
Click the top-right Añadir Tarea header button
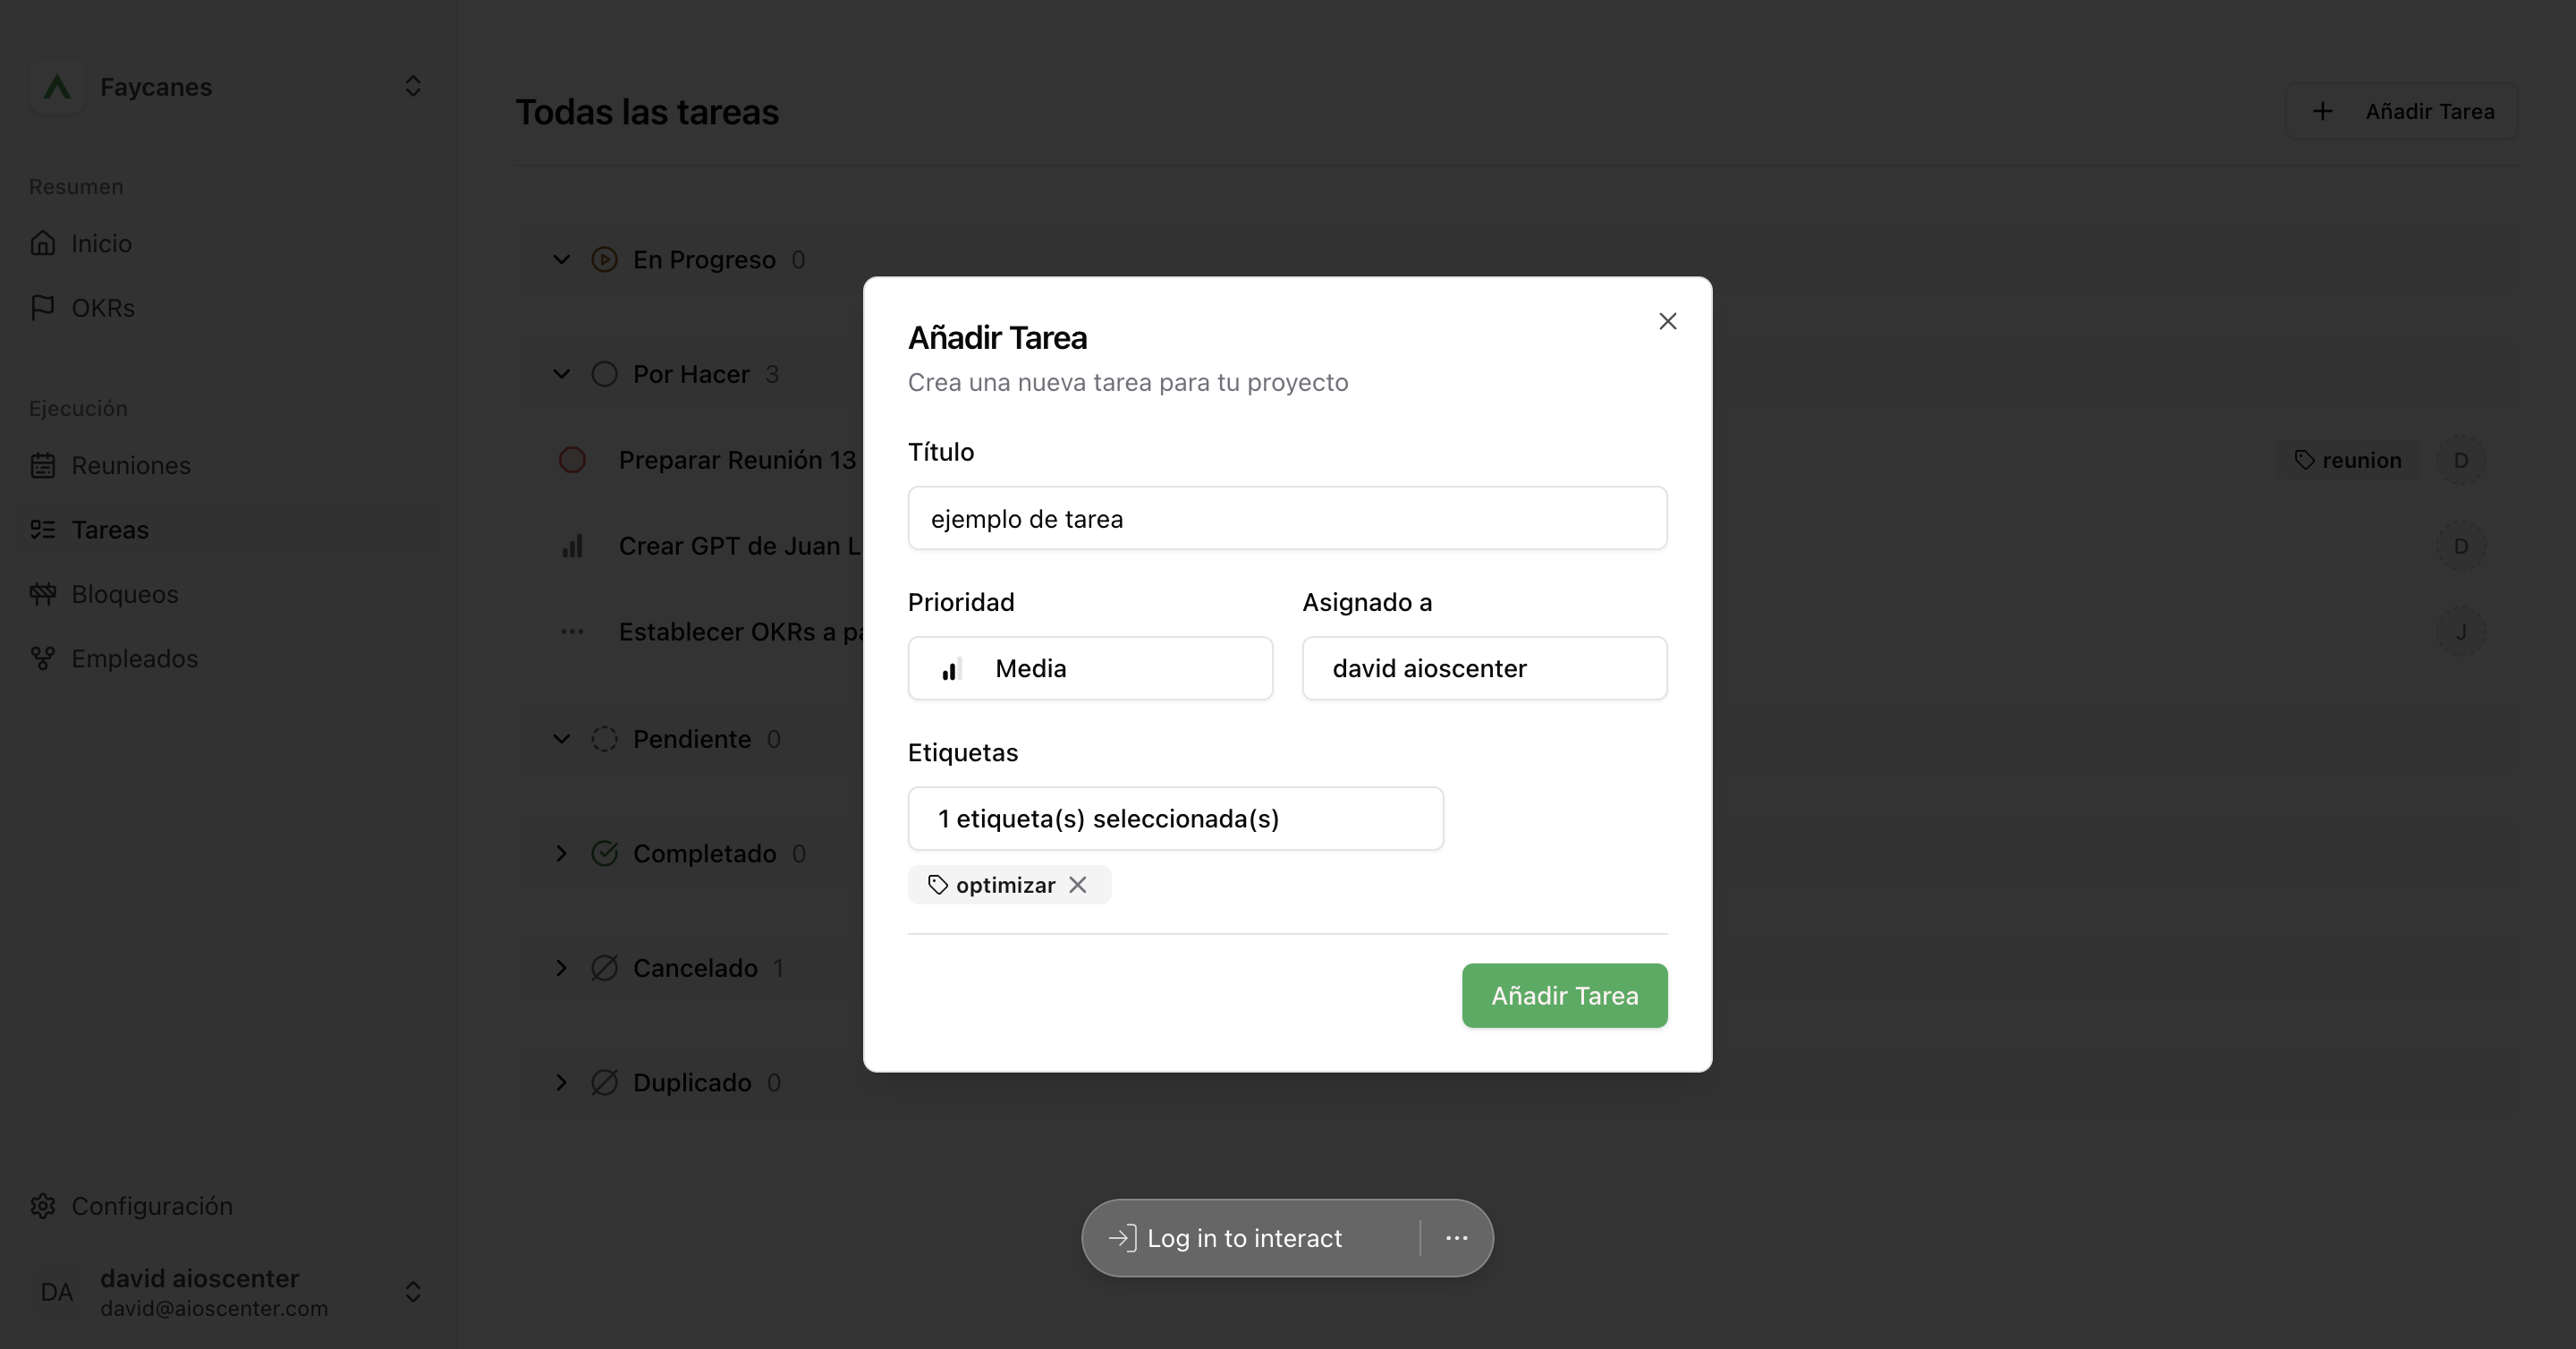tap(2401, 111)
